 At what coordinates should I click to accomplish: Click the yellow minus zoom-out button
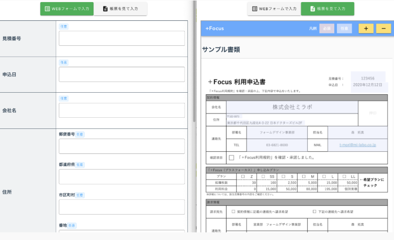click(383, 29)
